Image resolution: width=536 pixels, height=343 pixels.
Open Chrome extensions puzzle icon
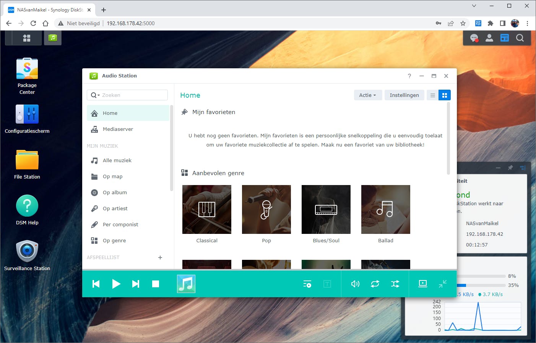491,23
